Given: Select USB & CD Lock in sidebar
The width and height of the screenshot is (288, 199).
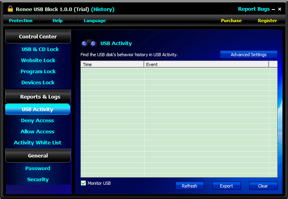Looking at the screenshot, I should point(40,49).
